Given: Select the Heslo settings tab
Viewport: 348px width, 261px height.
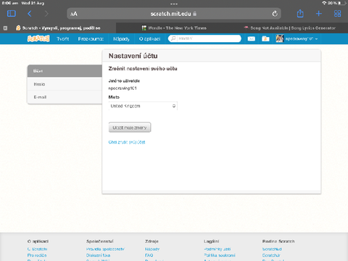Looking at the screenshot, I should click(65, 84).
